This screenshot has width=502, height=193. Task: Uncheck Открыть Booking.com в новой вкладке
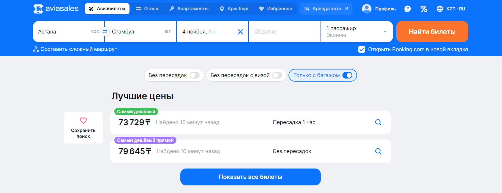click(362, 50)
